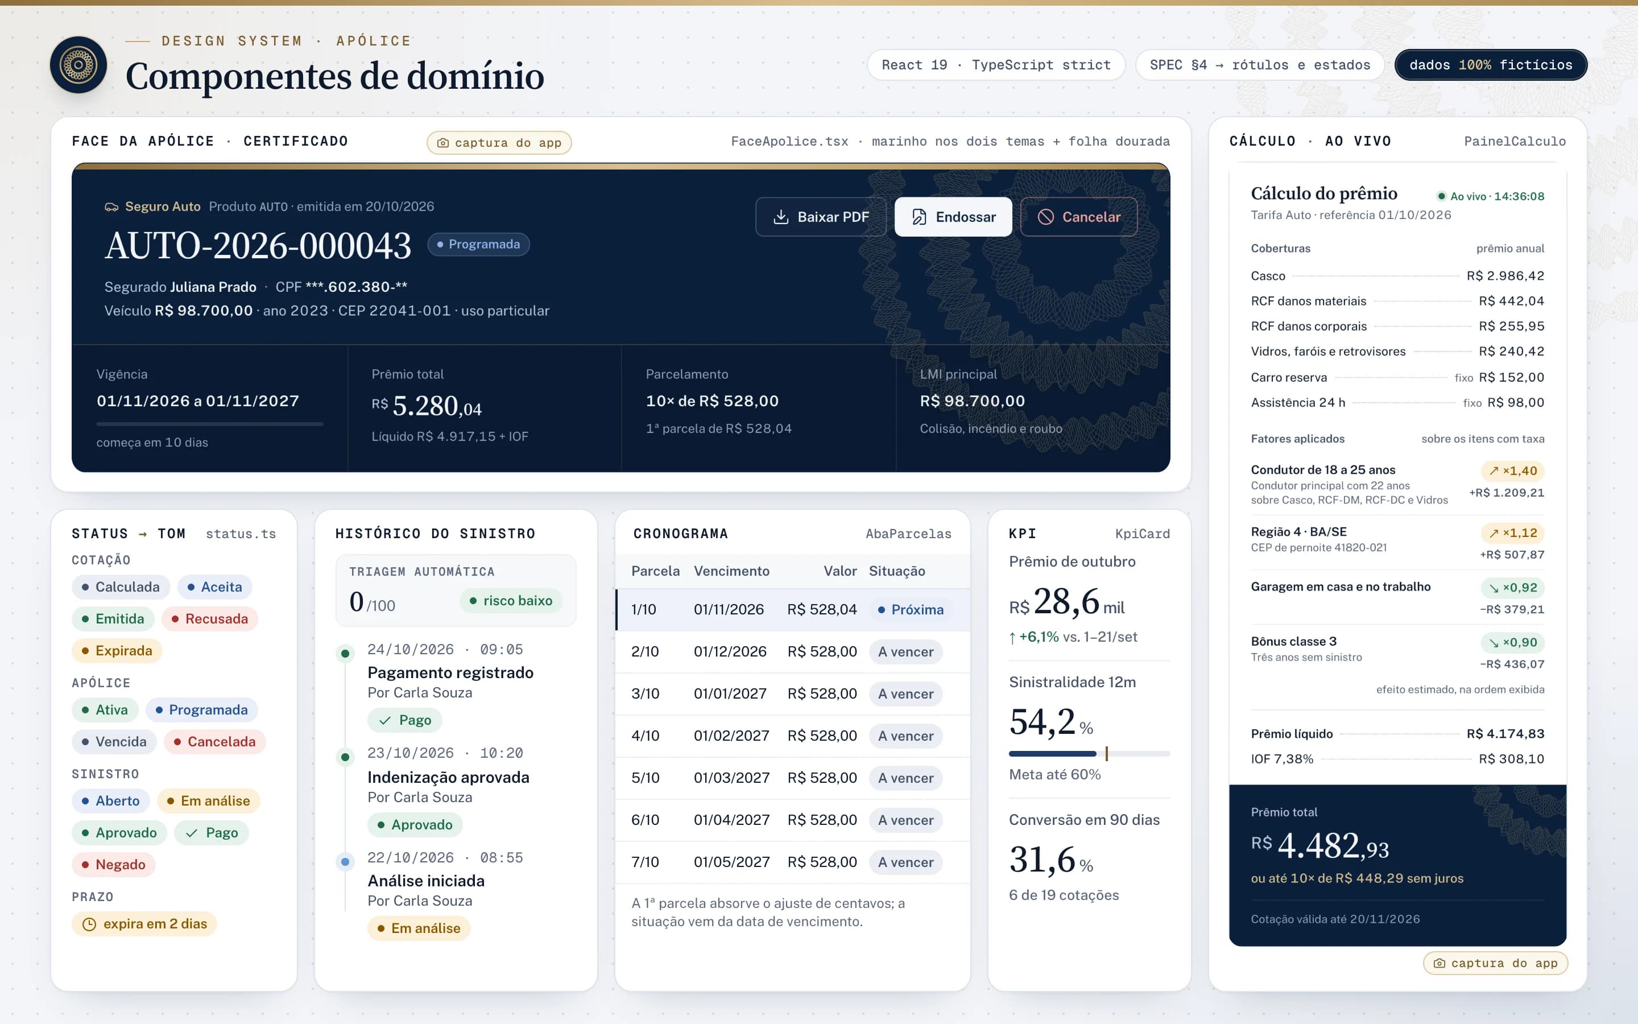Click the Expirada status chip
Viewport: 1638px width, 1024px height.
pyautogui.click(x=117, y=651)
